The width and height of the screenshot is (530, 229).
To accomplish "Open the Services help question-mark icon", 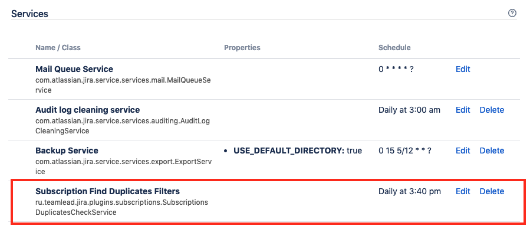I will tap(512, 14).
